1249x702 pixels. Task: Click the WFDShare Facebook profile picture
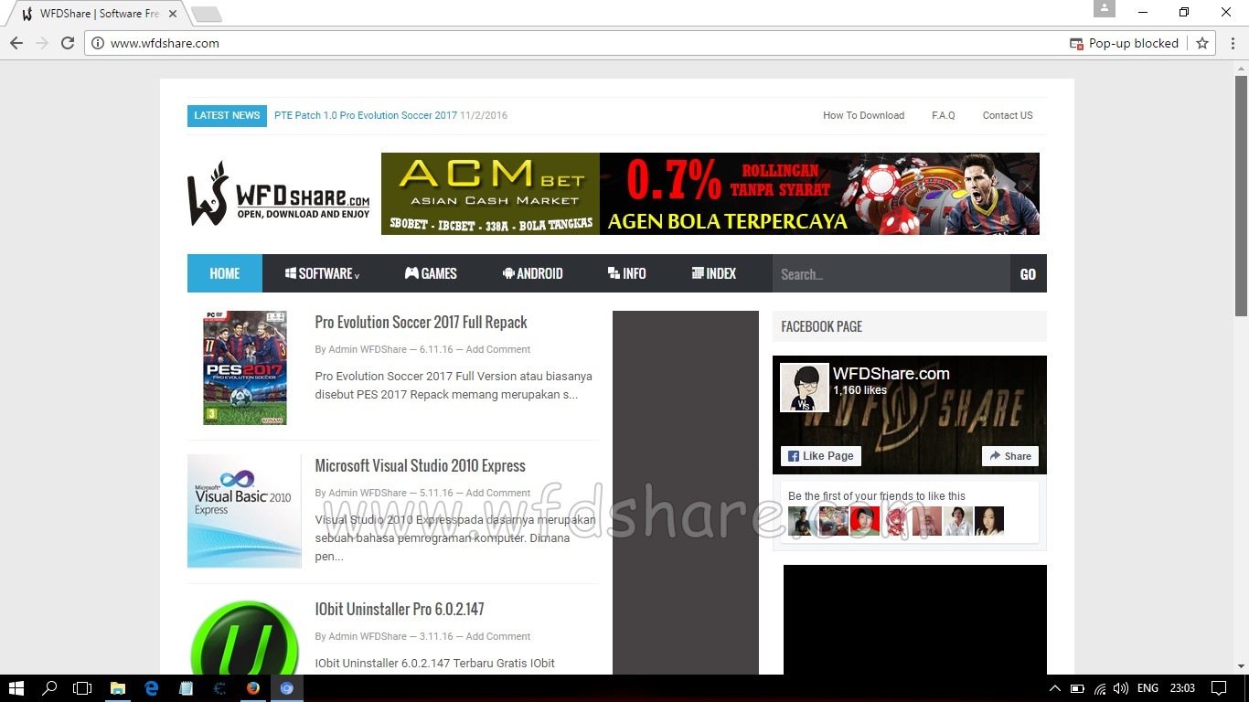pyautogui.click(x=805, y=388)
